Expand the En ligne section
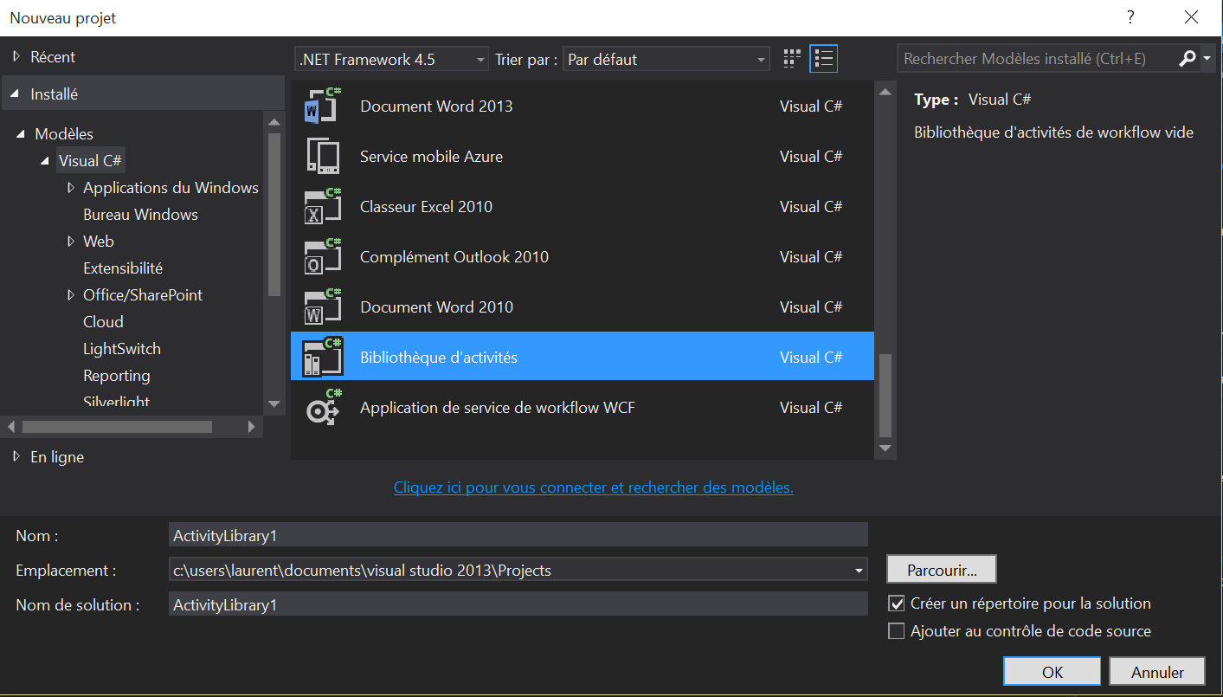 16,457
